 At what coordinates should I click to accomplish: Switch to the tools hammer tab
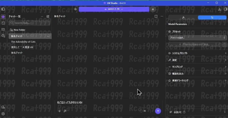pyautogui.click(x=183, y=18)
